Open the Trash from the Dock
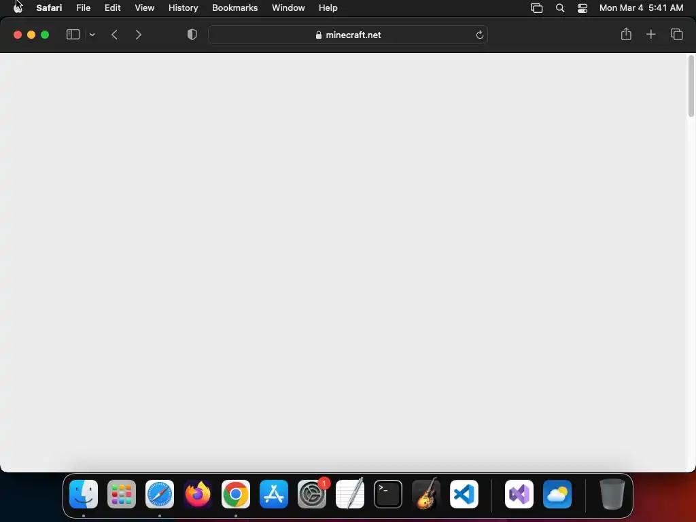Viewport: 696px width, 522px height. pos(612,494)
